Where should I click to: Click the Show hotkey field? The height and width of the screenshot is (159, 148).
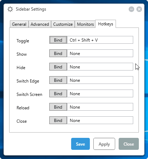point(100,53)
